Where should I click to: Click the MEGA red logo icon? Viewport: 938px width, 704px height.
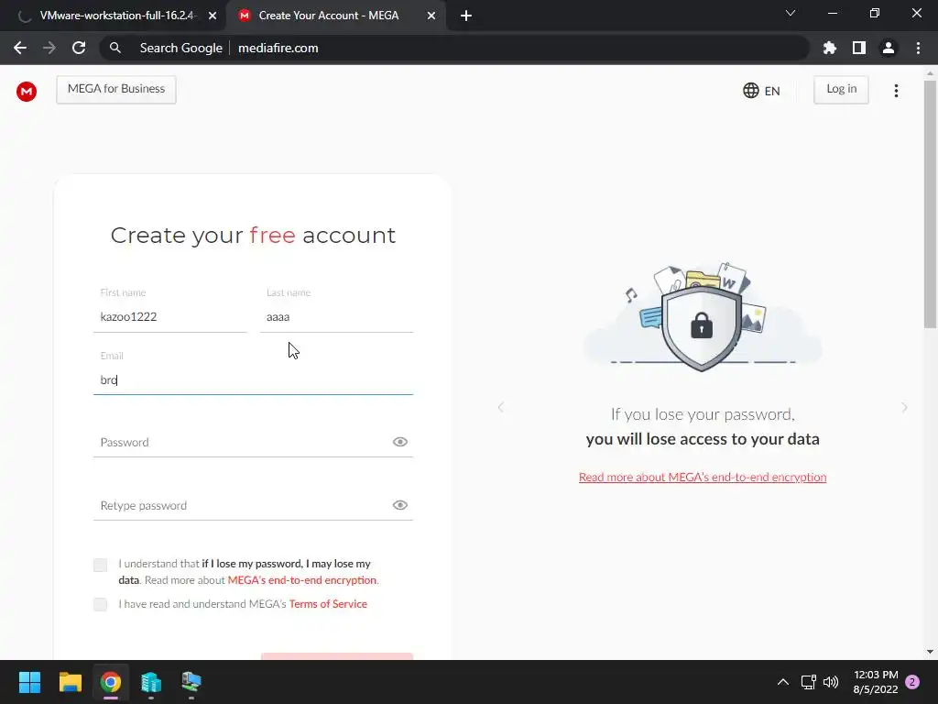tap(27, 91)
